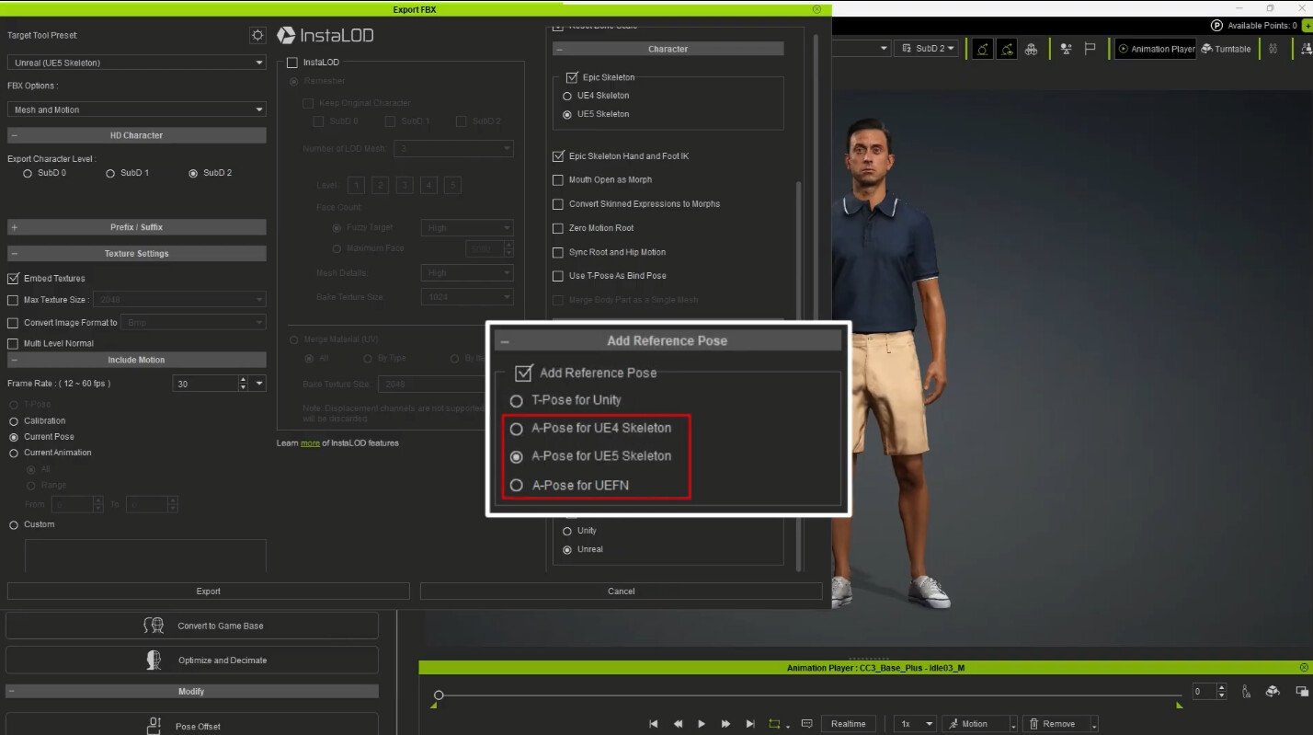Image resolution: width=1313 pixels, height=735 pixels.
Task: Step to previous frame in Animation Player
Action: coord(678,724)
